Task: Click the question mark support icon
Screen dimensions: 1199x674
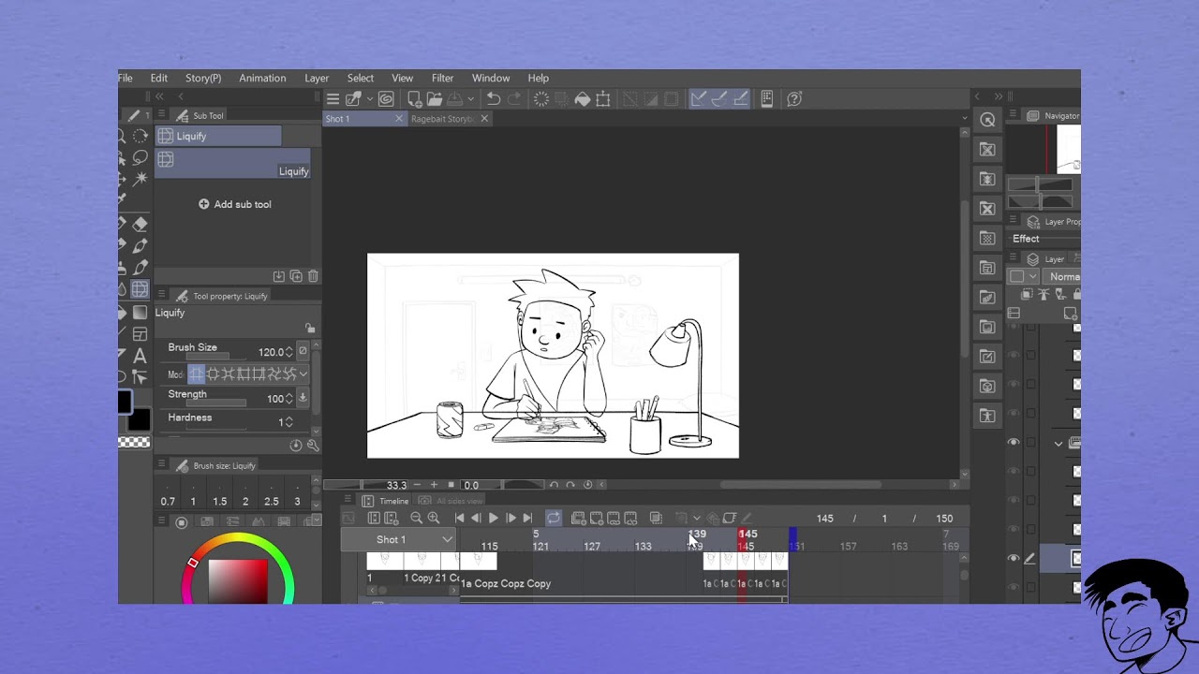Action: (x=794, y=98)
